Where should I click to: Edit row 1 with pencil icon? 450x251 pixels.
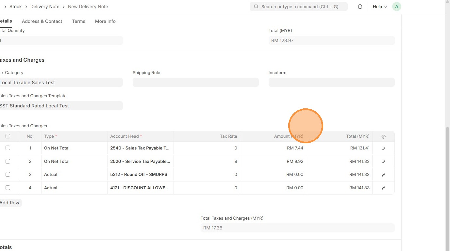(x=384, y=148)
